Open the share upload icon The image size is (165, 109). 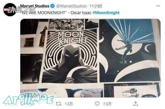tap(136, 103)
